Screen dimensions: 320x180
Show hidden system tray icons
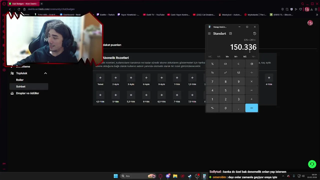[283, 176]
